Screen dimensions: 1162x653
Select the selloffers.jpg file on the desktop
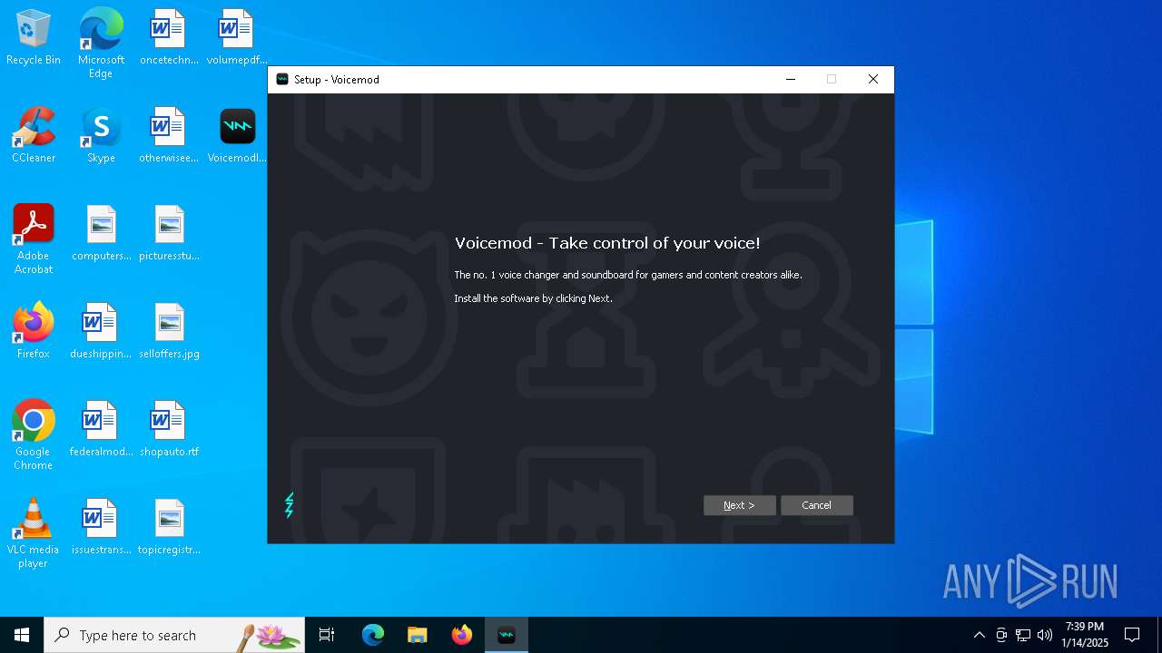coord(169,332)
